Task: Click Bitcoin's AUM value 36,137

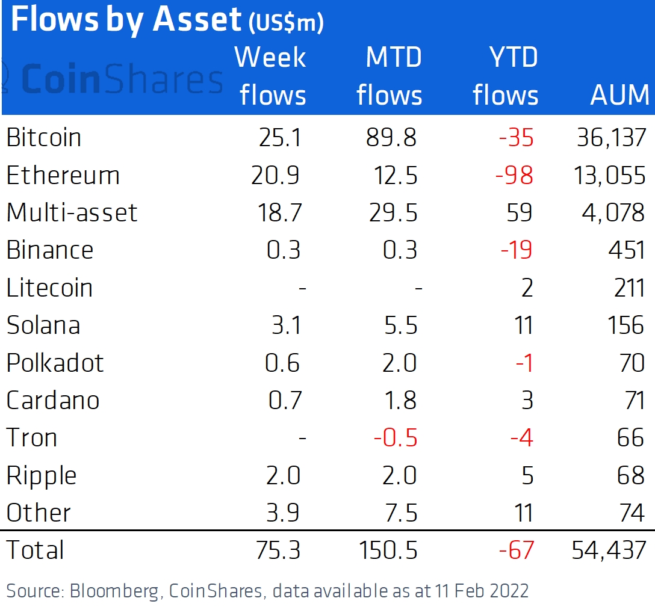Action: 611,138
